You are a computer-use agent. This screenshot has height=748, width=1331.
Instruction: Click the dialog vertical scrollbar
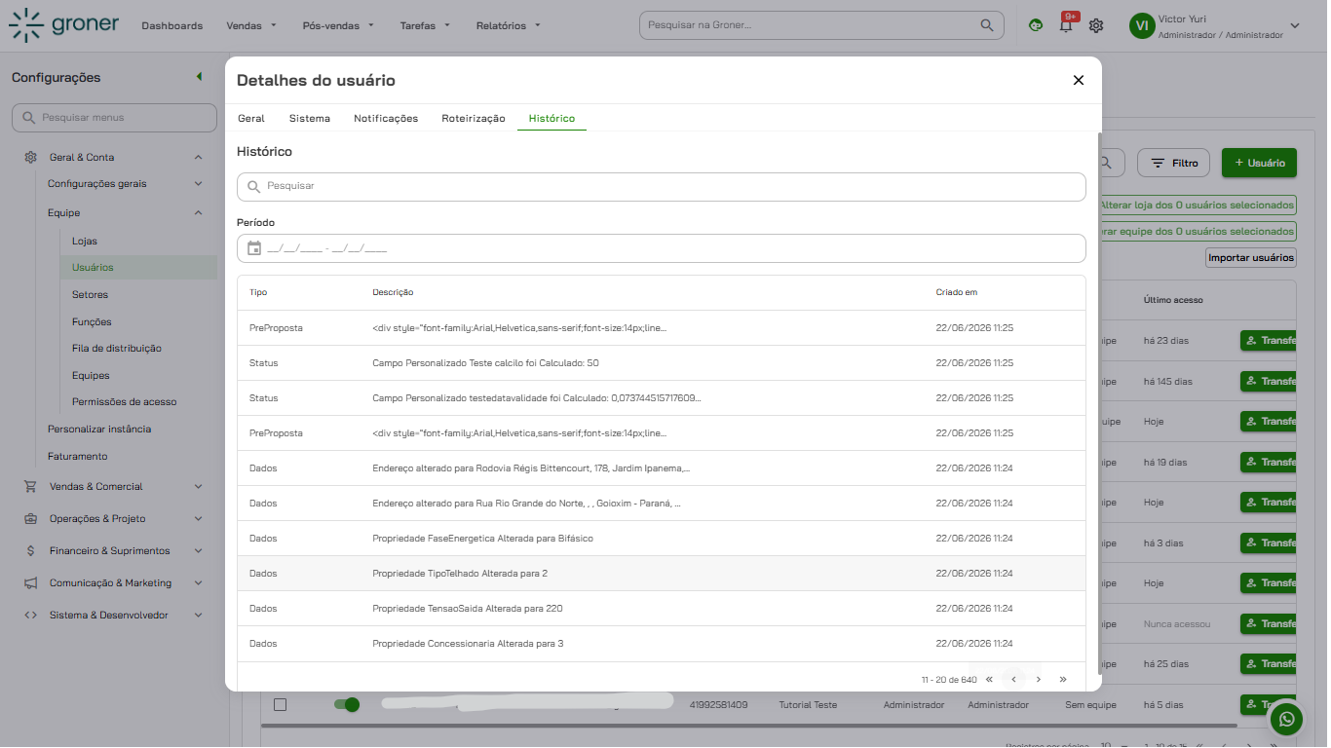click(1100, 402)
